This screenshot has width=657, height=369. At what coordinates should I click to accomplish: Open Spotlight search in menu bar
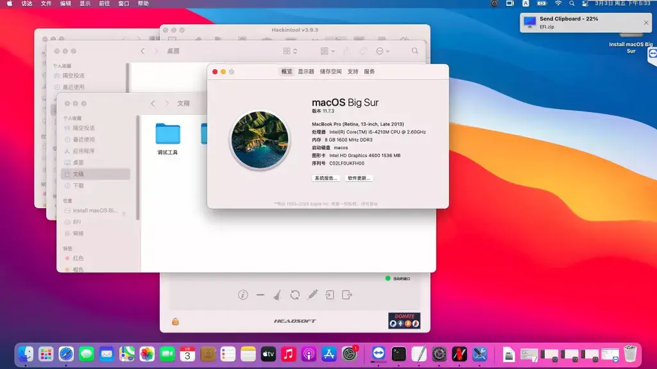tap(572, 3)
